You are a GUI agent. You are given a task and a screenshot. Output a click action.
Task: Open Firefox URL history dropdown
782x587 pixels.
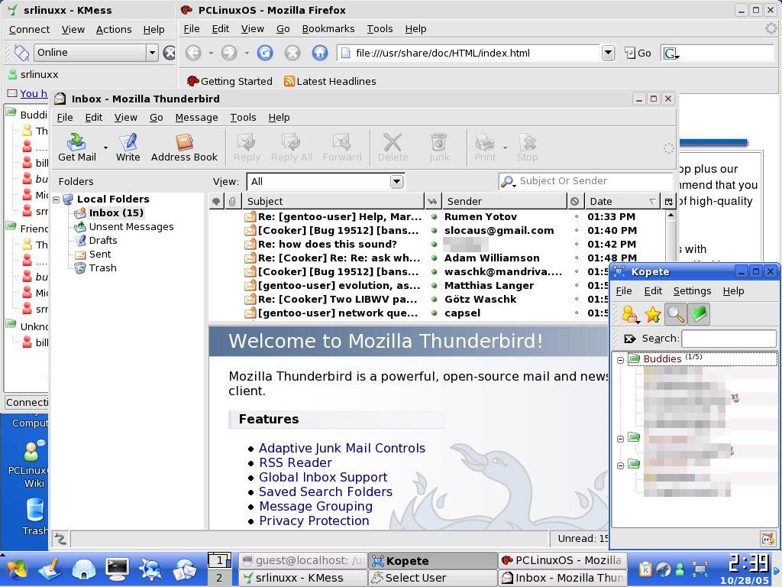pos(608,53)
